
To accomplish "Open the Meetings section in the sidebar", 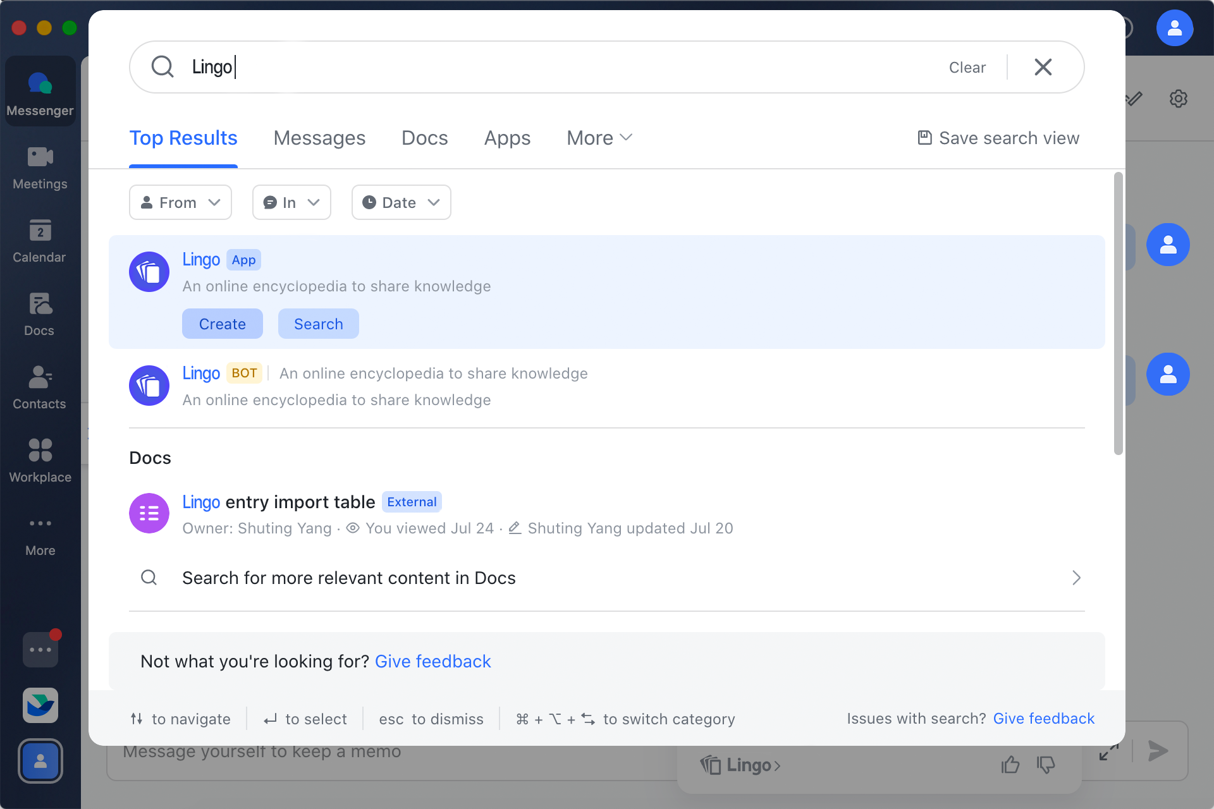I will pos(40,167).
